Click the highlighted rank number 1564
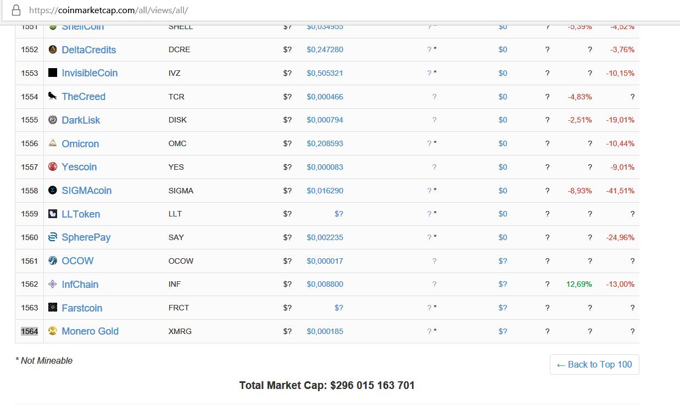Image resolution: width=680 pixels, height=417 pixels. (30, 331)
